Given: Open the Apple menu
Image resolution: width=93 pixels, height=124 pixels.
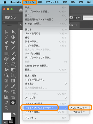Looking at the screenshot, I should pos(5,2).
